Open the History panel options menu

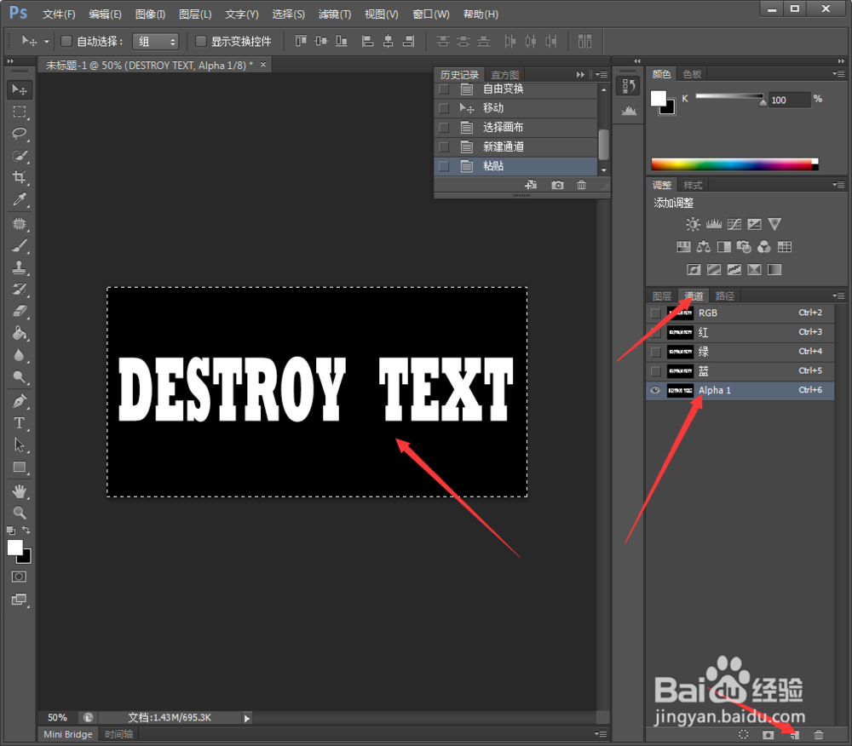602,74
